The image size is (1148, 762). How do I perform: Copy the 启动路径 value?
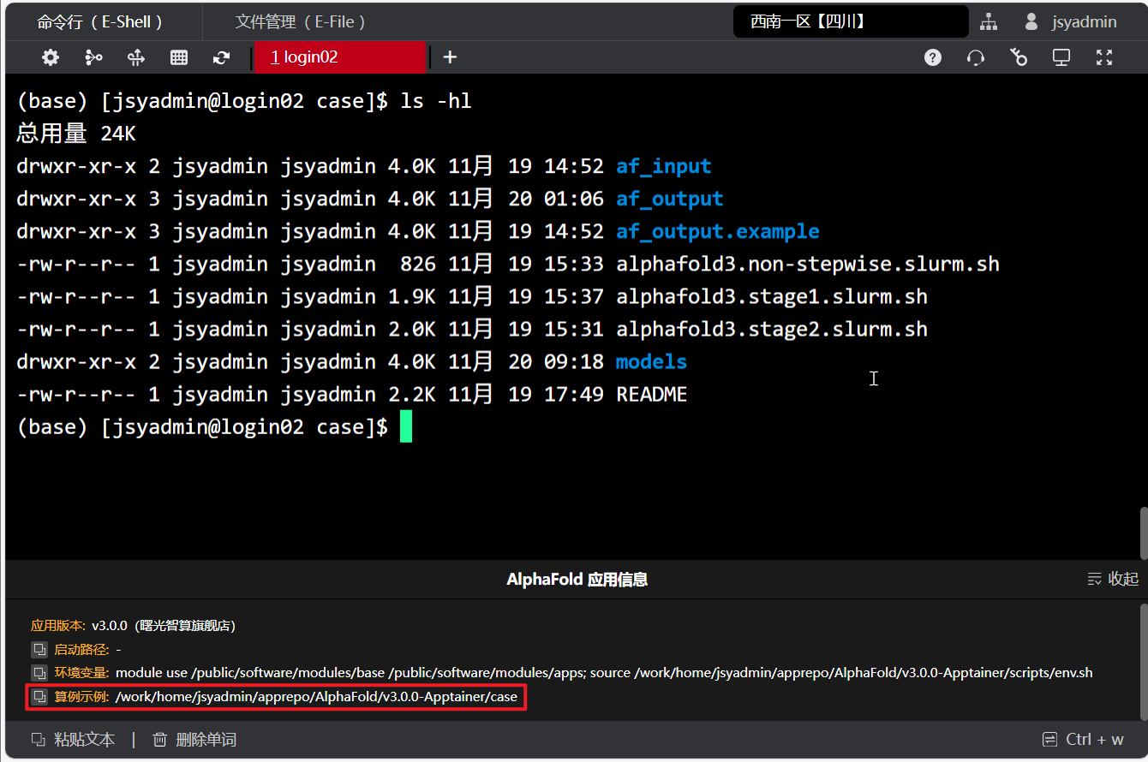pyautogui.click(x=39, y=649)
